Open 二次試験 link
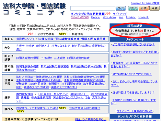 (60, 58)
